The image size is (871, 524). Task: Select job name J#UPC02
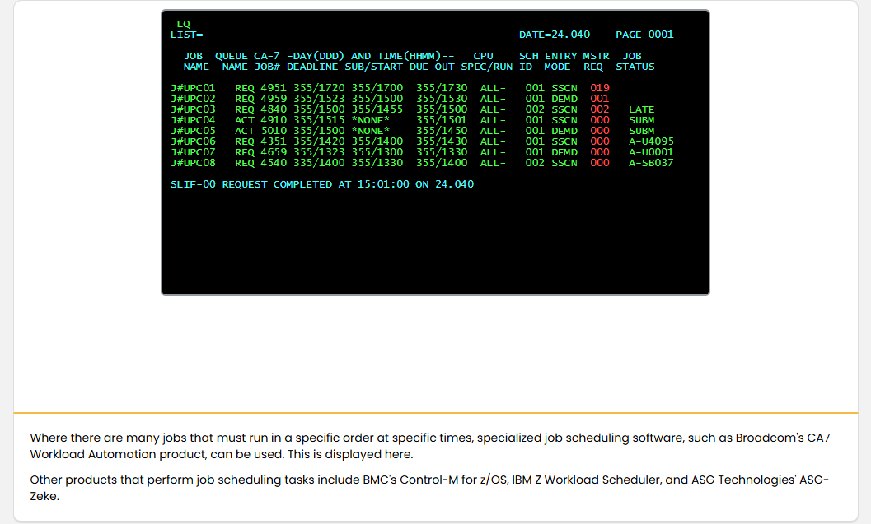tap(193, 99)
